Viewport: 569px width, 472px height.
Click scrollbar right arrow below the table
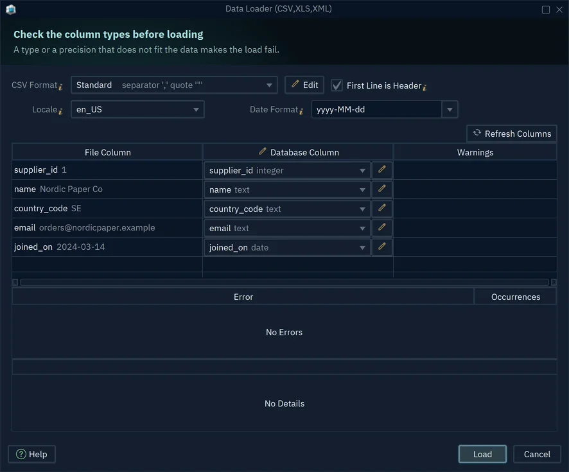[x=554, y=283]
